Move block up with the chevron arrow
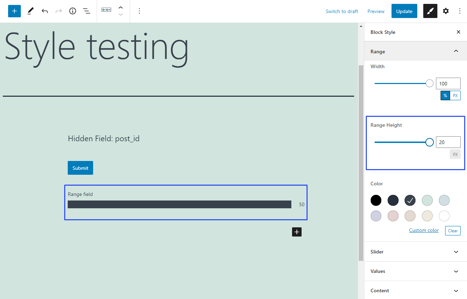This screenshot has width=467, height=299. click(121, 7)
